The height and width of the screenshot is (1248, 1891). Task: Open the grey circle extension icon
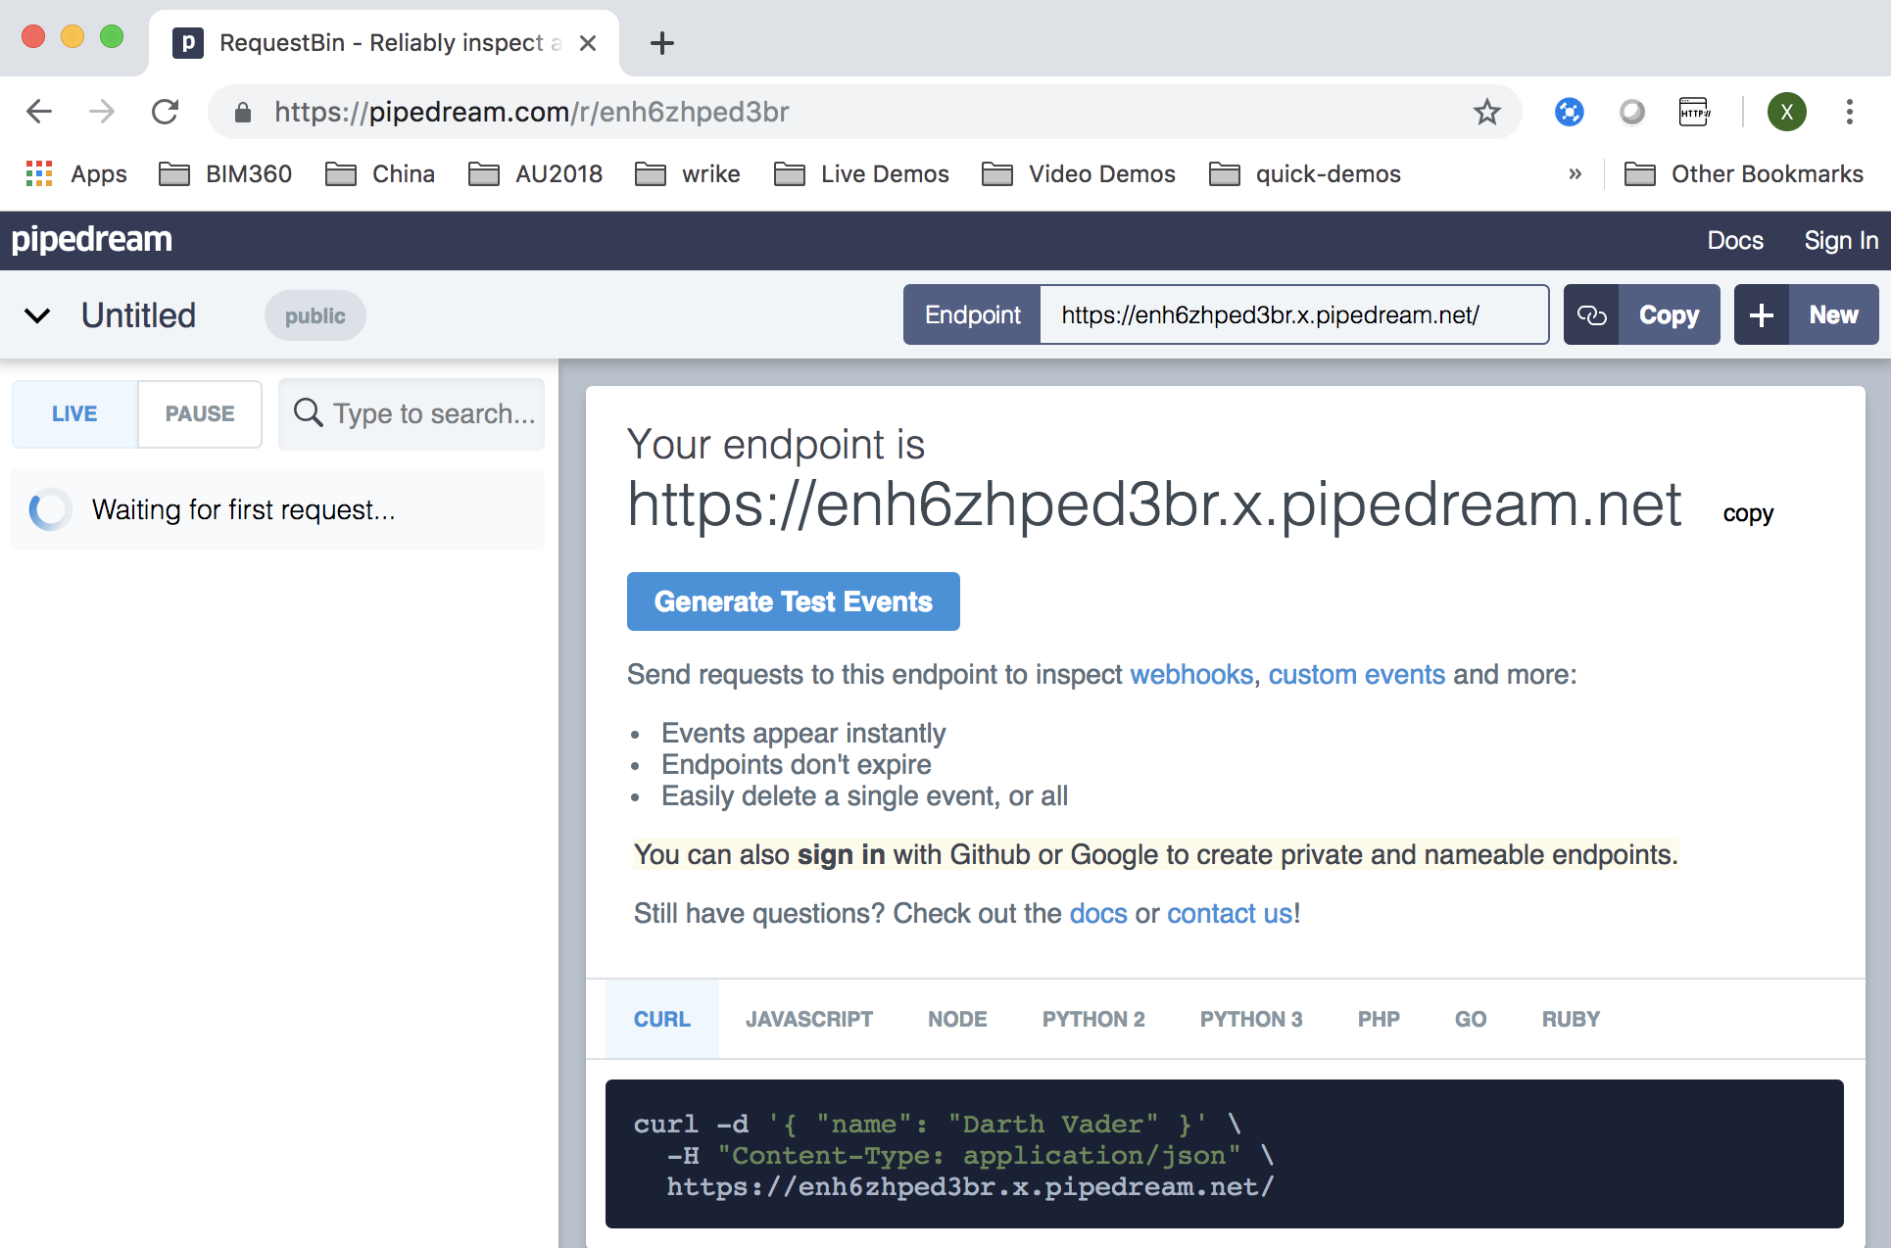click(1631, 112)
